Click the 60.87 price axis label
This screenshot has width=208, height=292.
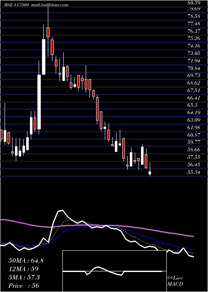tap(193, 135)
